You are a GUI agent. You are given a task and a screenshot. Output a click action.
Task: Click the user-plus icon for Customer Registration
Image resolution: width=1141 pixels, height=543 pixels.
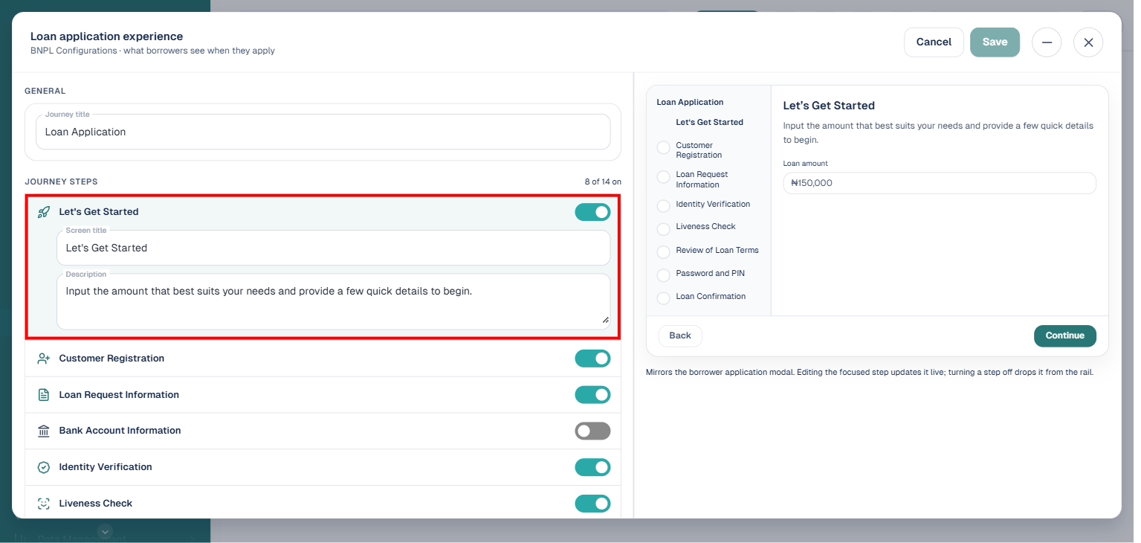(43, 359)
